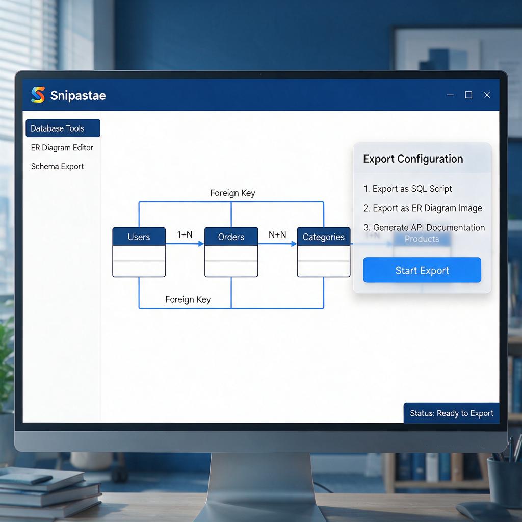Viewport: 522px width, 522px height.
Task: Choose Export as SQL Script option
Action: 407,189
